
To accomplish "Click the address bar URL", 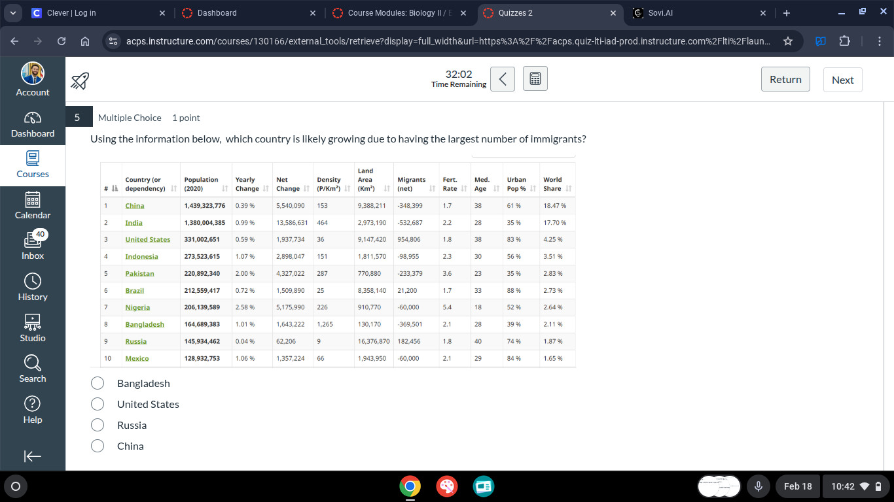I will [448, 41].
